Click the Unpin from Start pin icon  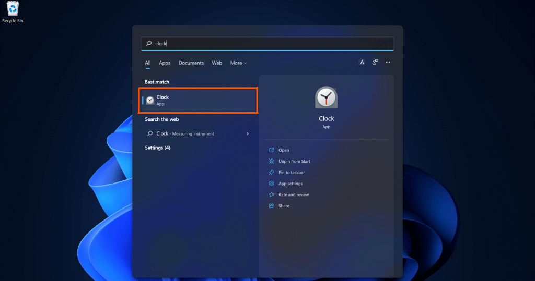click(271, 161)
